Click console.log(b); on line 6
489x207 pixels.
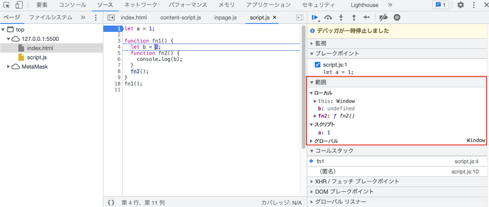(x=160, y=59)
